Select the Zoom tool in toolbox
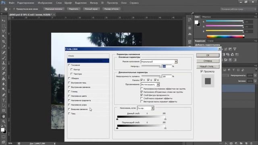The image size is (258, 145). 4,122
